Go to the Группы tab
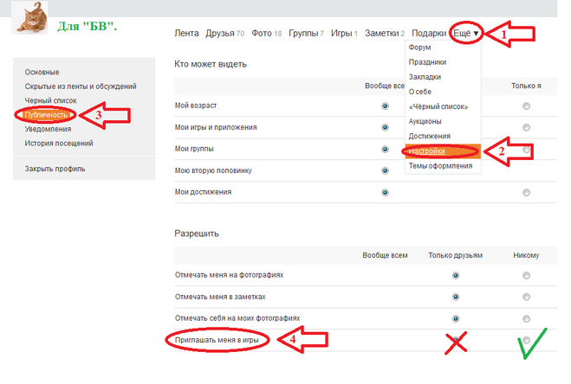Screen dimensions: 571x384 302,33
